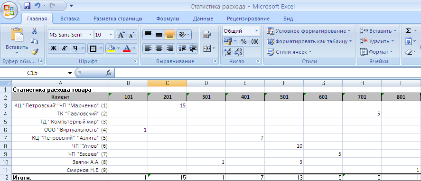Align text right horizontally
The height and width of the screenshot is (181, 421).
(170, 48)
